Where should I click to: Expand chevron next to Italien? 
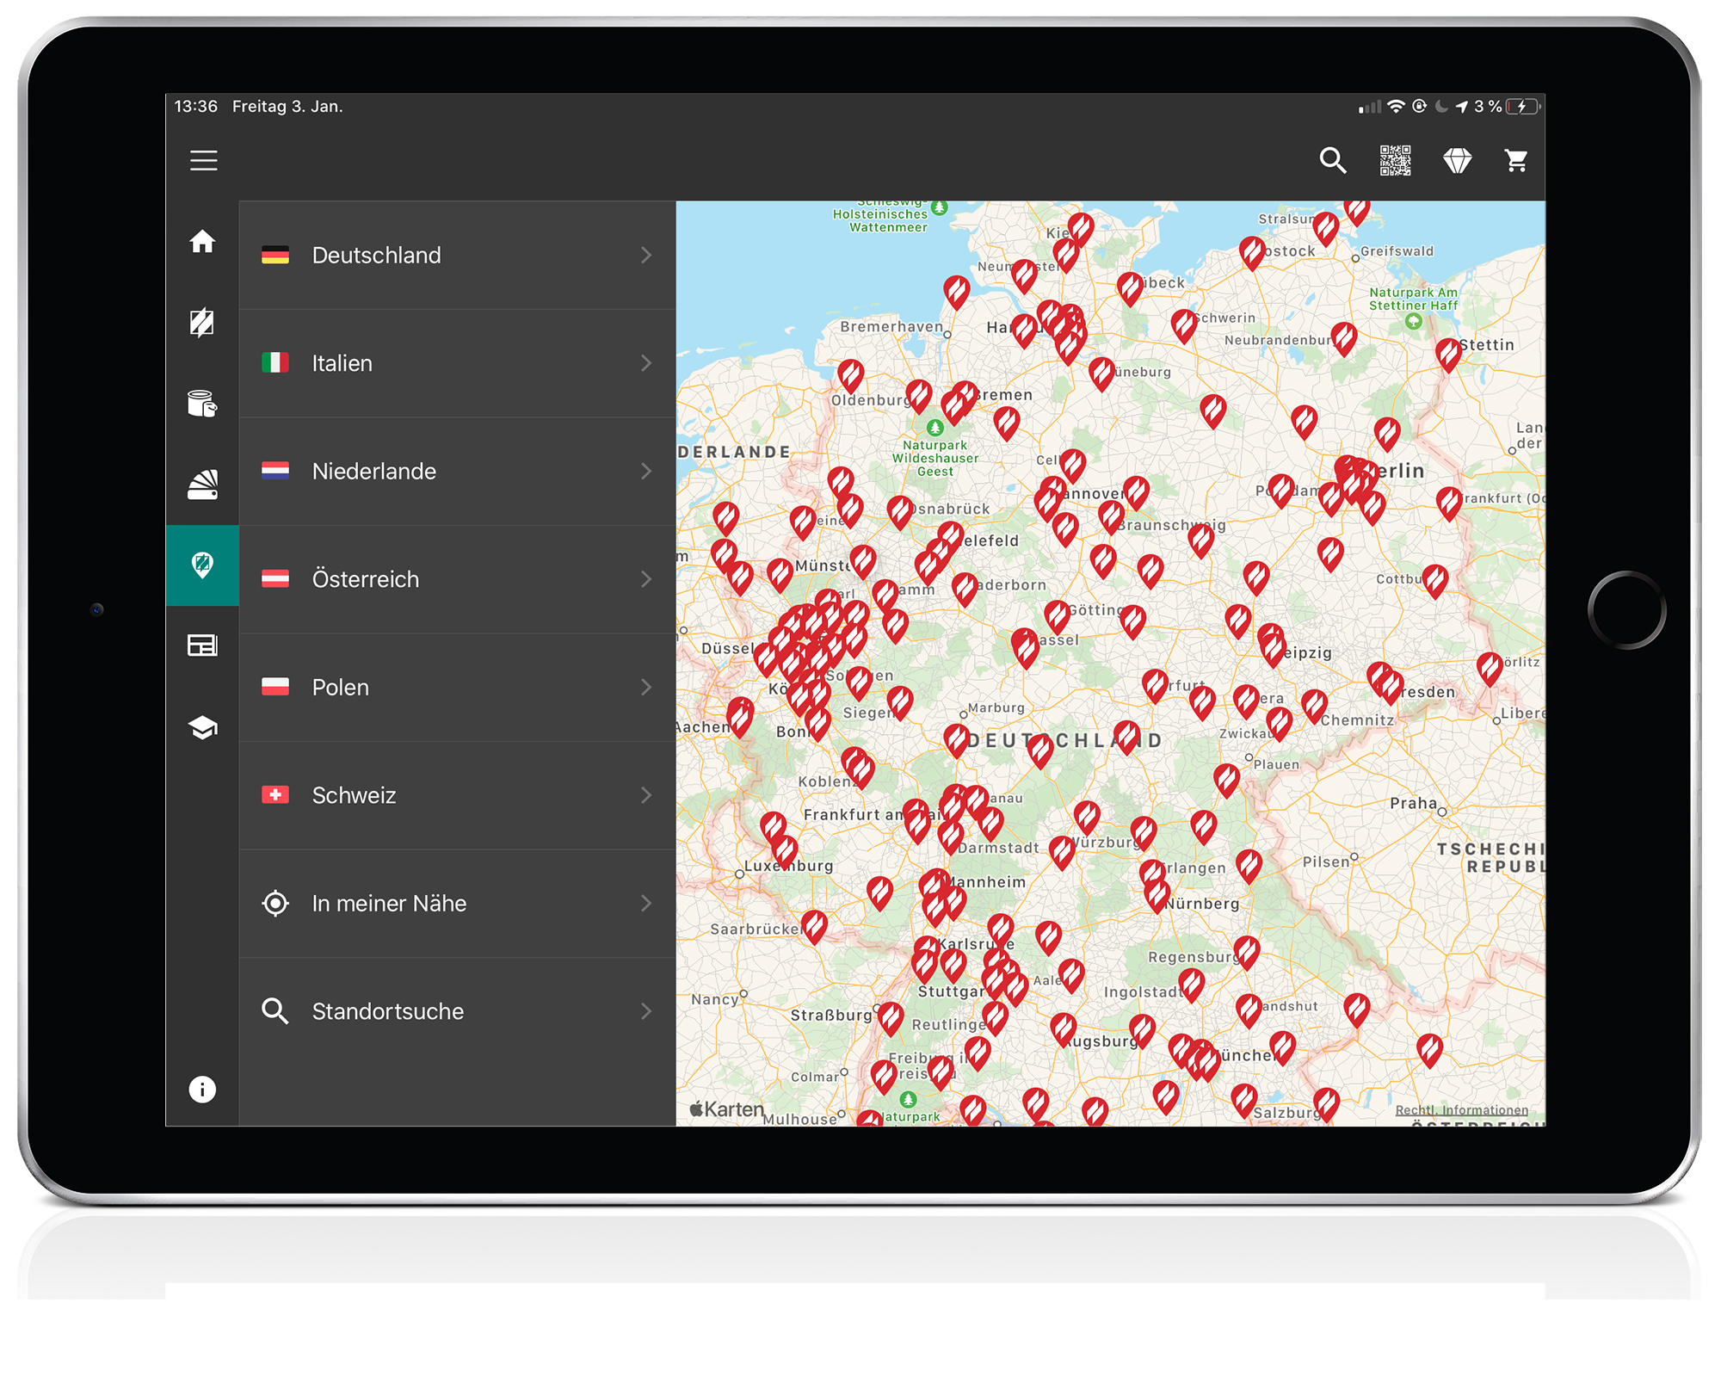point(646,363)
